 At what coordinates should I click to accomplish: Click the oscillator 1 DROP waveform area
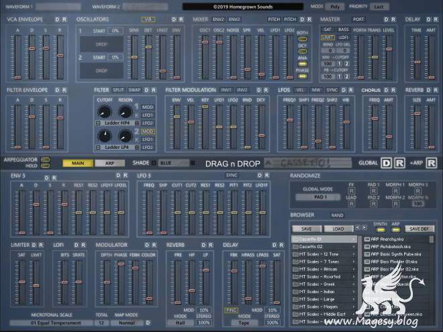(101, 44)
